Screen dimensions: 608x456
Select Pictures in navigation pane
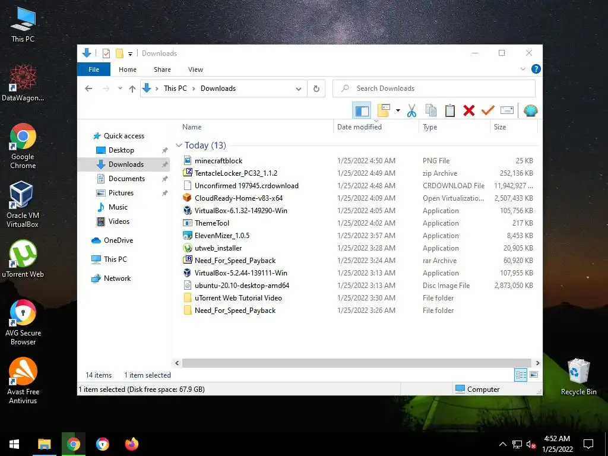121,193
